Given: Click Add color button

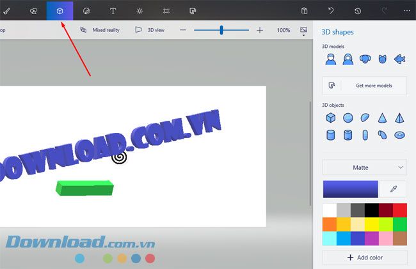Looking at the screenshot, I should coord(365,257).
